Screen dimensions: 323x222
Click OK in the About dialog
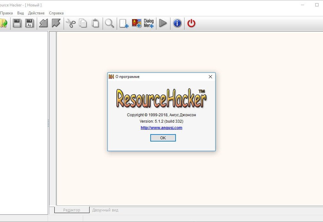tap(163, 138)
